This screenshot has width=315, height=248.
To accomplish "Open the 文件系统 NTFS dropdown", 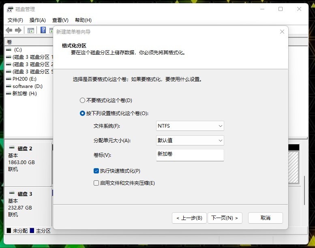I will 190,126.
